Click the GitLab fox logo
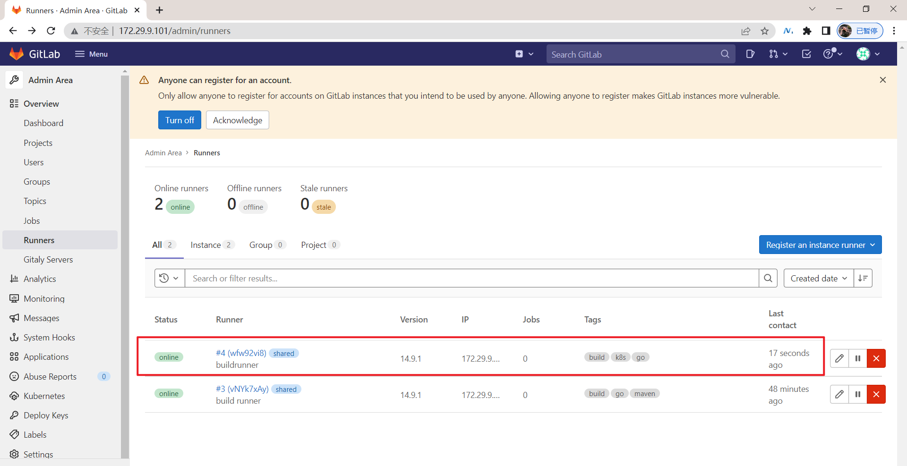The width and height of the screenshot is (907, 466). (17, 54)
